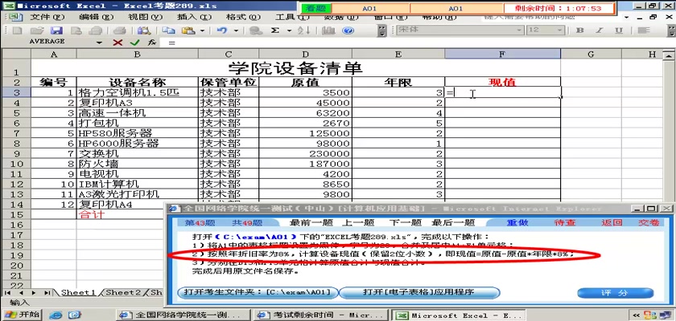Click 返回 in the exam window

[x=612, y=222]
